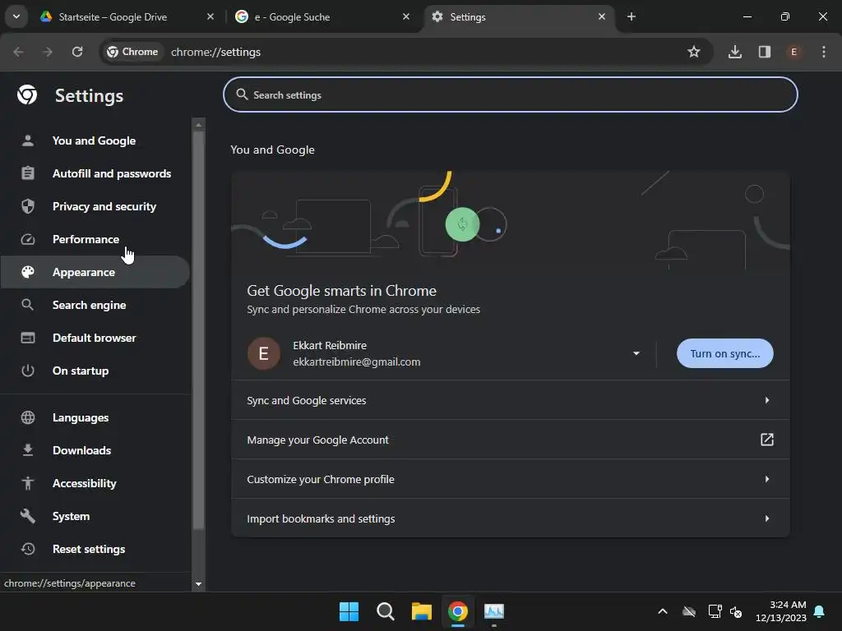Open Windows taskbar search
The height and width of the screenshot is (631, 842).
point(385,611)
